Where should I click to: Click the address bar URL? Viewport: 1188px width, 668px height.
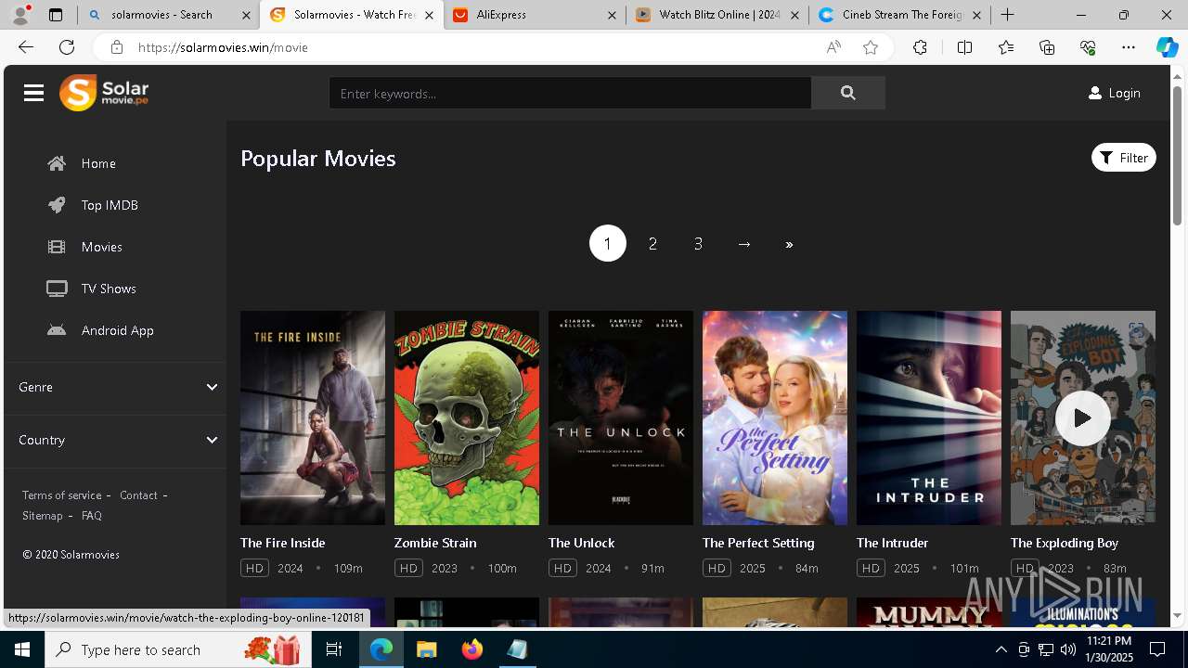click(x=223, y=47)
